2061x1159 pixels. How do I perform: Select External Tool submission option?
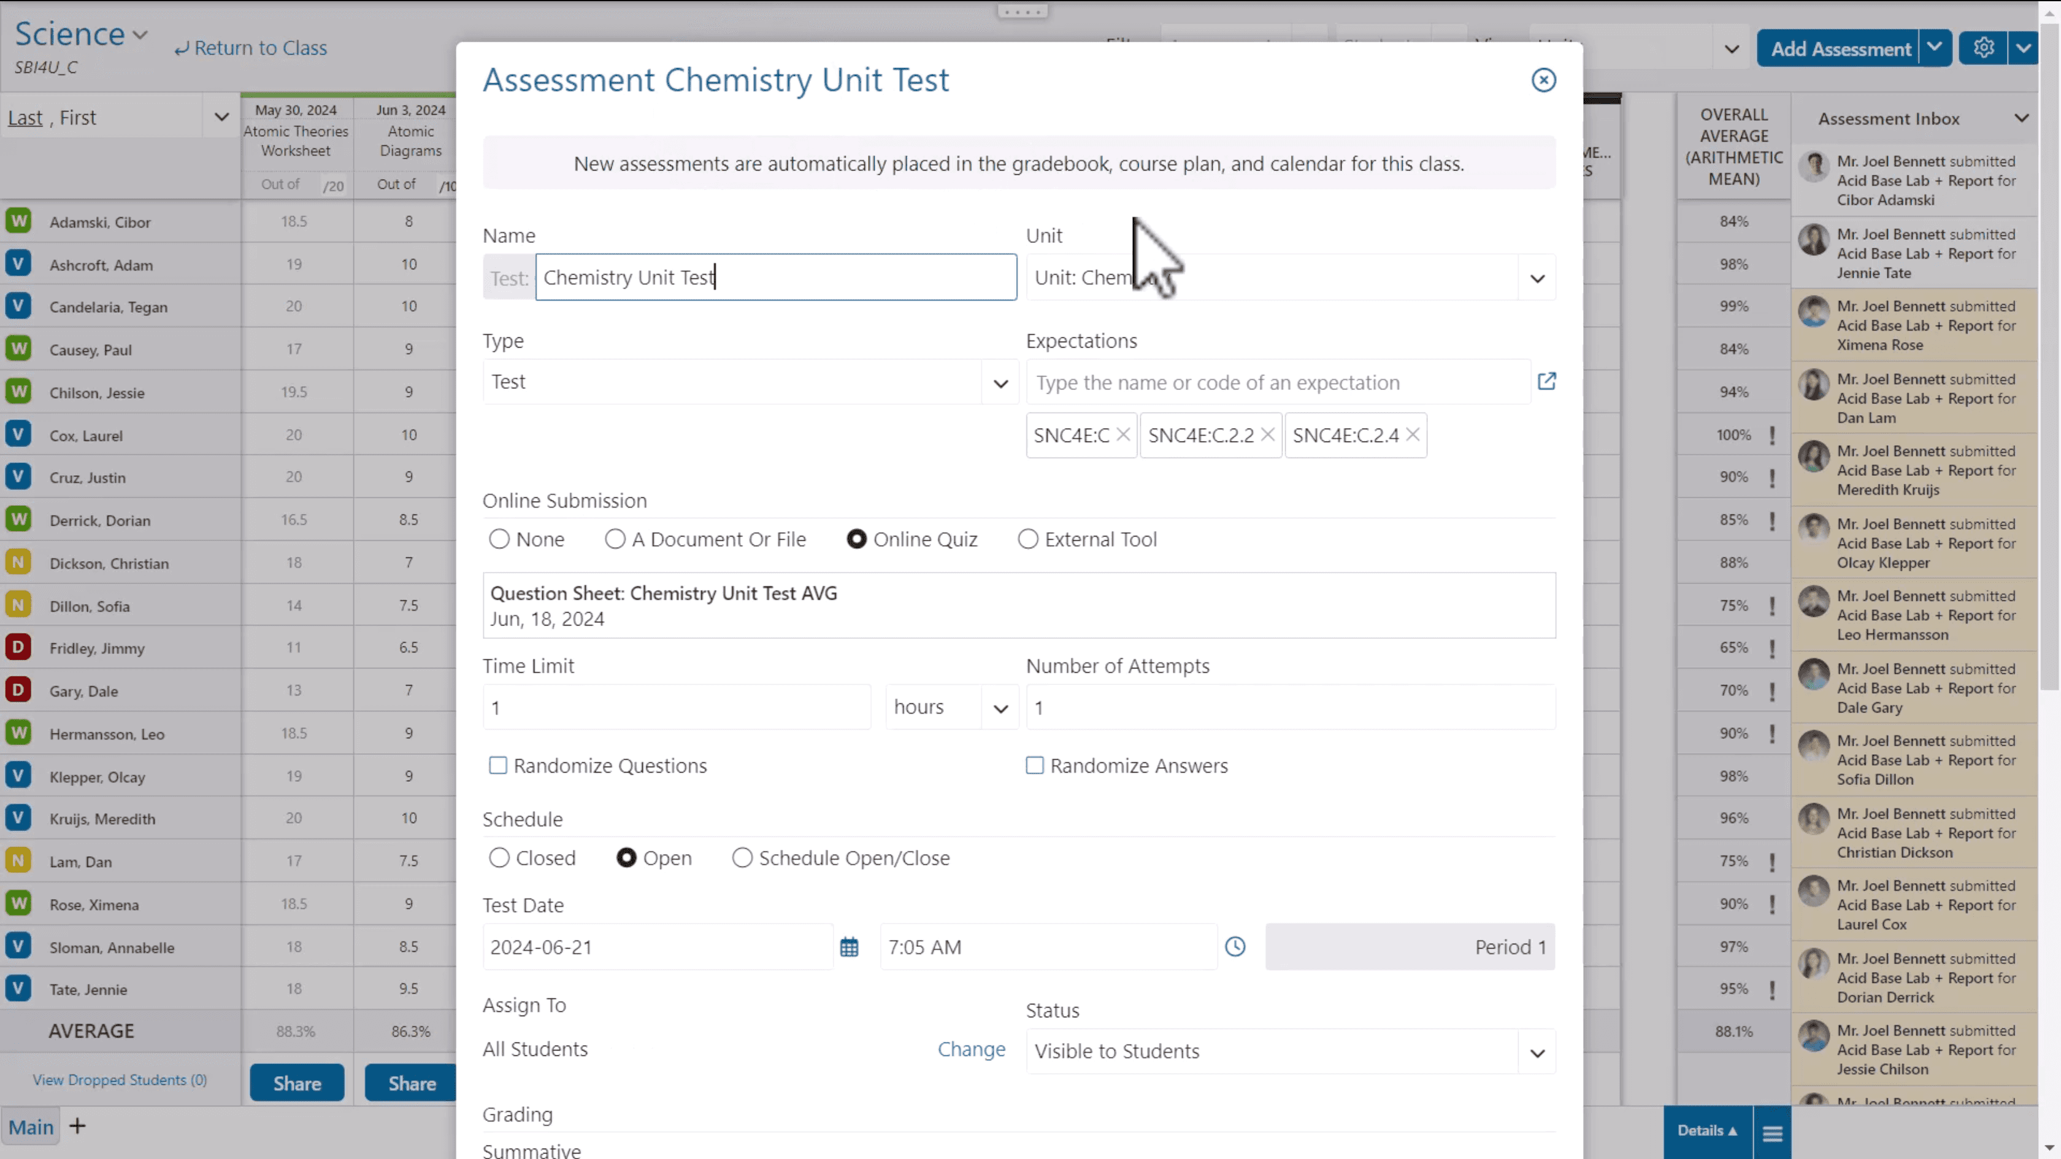(1027, 539)
